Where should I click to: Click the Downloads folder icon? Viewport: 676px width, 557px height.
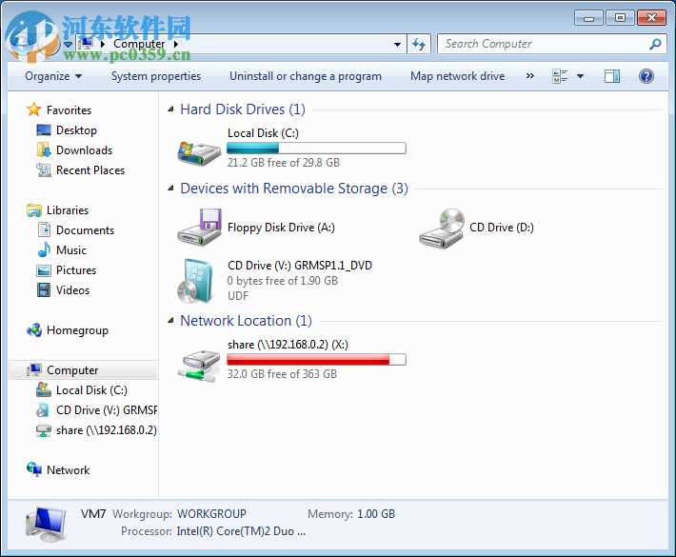[x=44, y=150]
